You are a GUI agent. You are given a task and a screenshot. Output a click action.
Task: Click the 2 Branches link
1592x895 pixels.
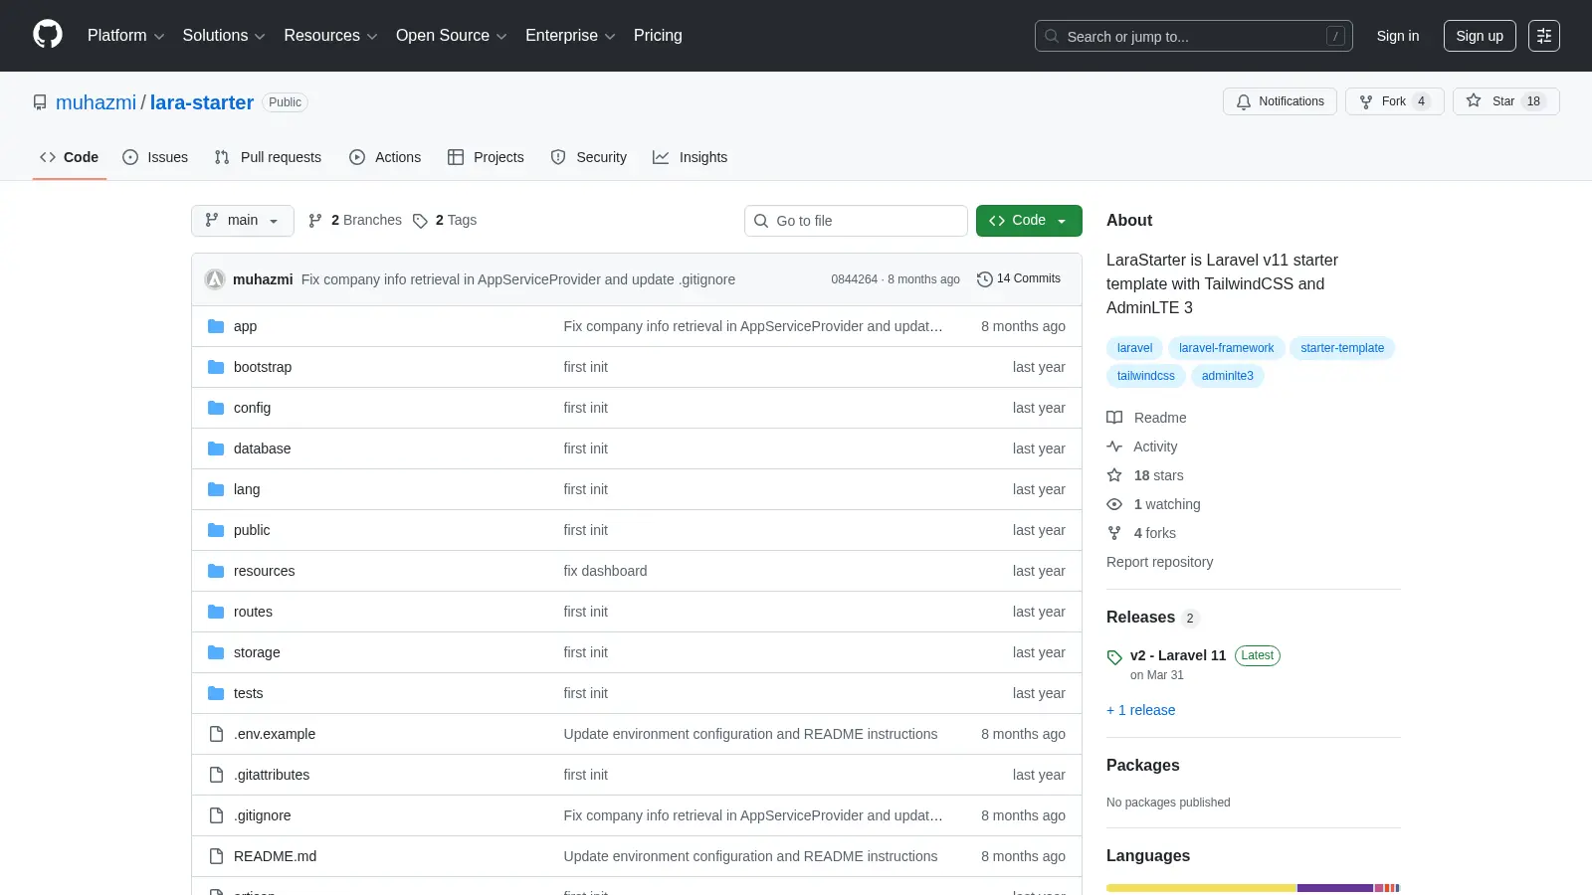click(x=355, y=221)
